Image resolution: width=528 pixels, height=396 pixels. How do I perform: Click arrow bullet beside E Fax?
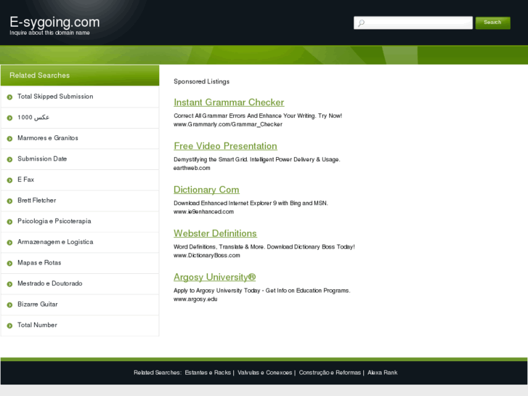(9, 180)
